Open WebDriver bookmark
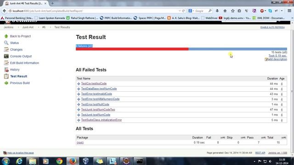Screen dimensions: 294x165 point(209,18)
